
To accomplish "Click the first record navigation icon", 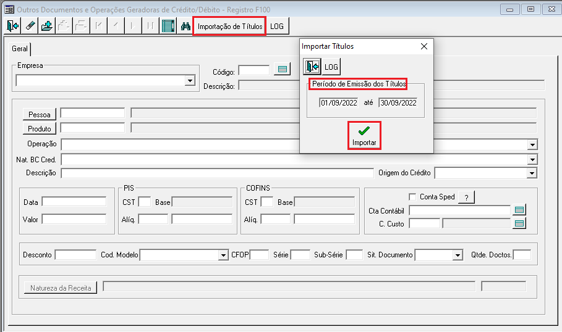I will (x=98, y=26).
